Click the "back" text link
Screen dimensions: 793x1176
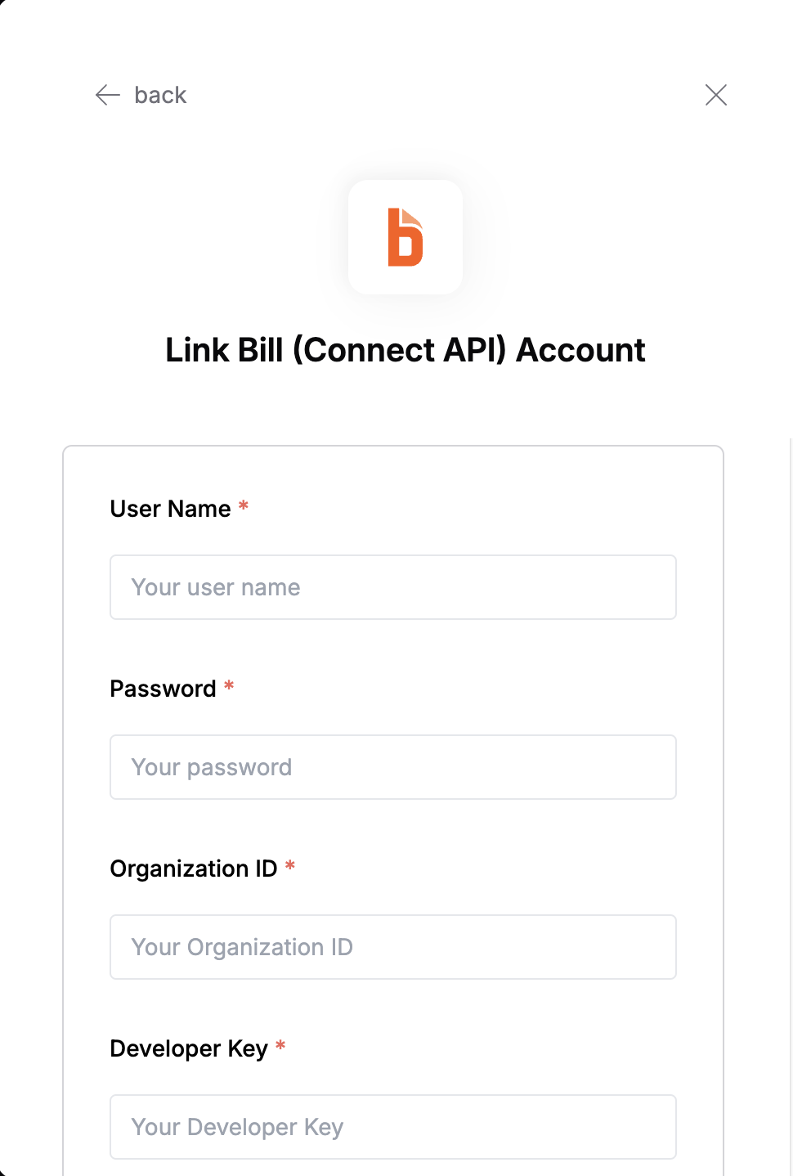160,95
